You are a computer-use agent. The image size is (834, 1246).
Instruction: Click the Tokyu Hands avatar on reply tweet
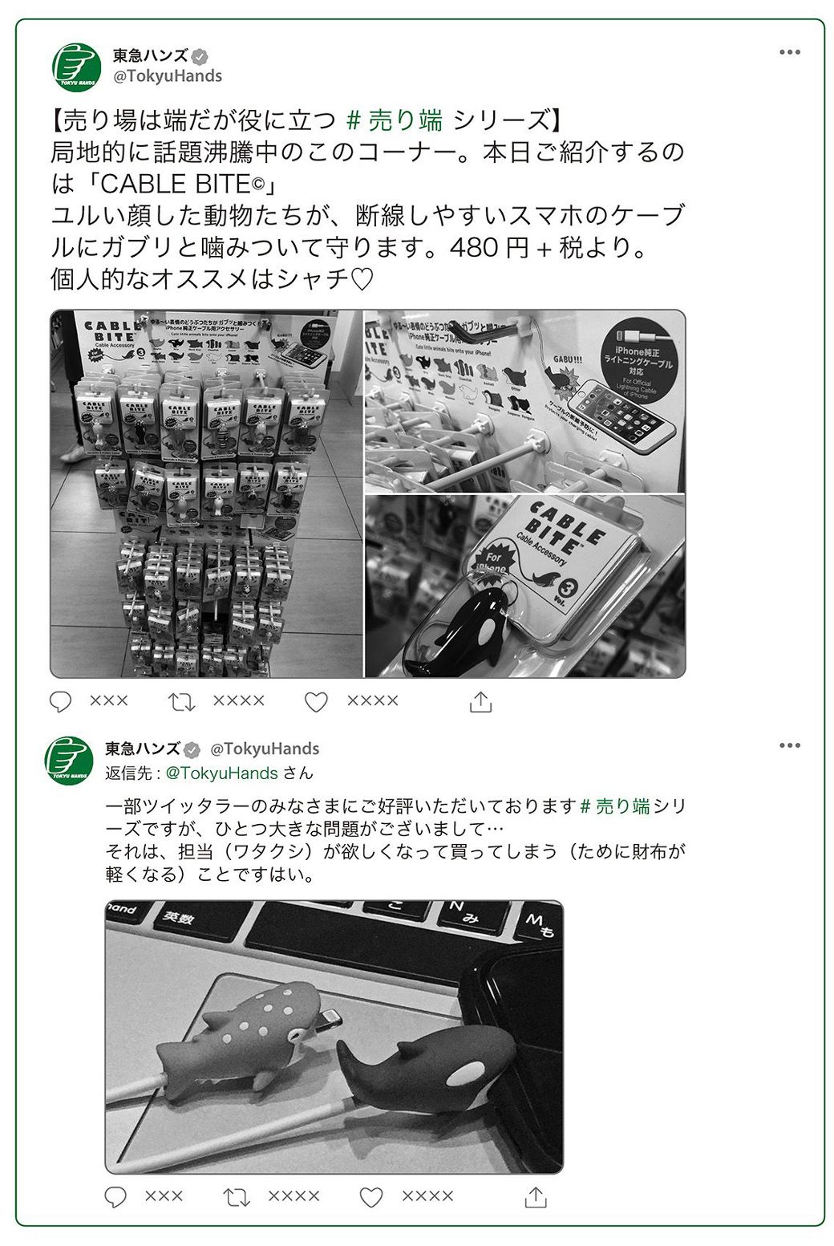(x=69, y=761)
